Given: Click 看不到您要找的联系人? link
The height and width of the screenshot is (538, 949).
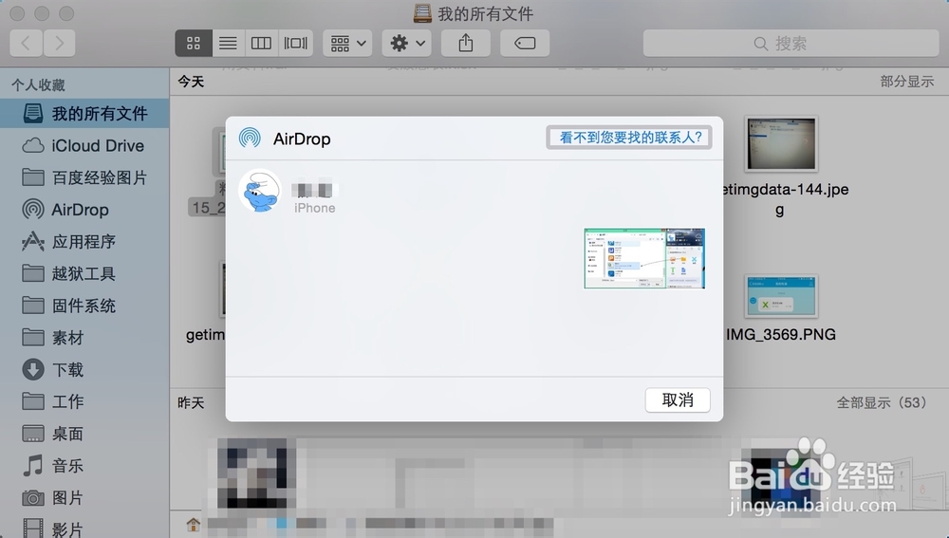Looking at the screenshot, I should click(630, 138).
